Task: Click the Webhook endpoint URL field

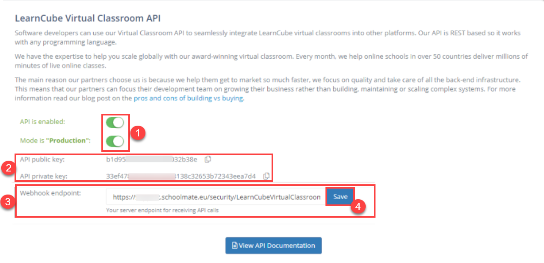Action: coord(216,197)
